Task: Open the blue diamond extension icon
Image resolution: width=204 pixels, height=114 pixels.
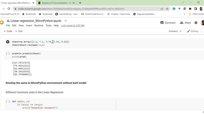Action: point(179,9)
